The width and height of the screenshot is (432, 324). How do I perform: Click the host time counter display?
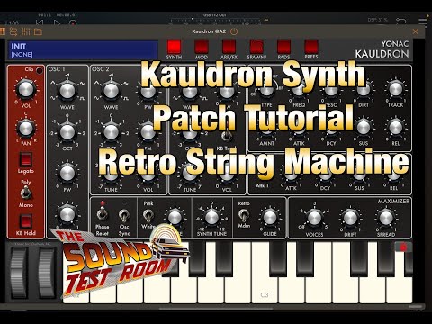pos(57,14)
